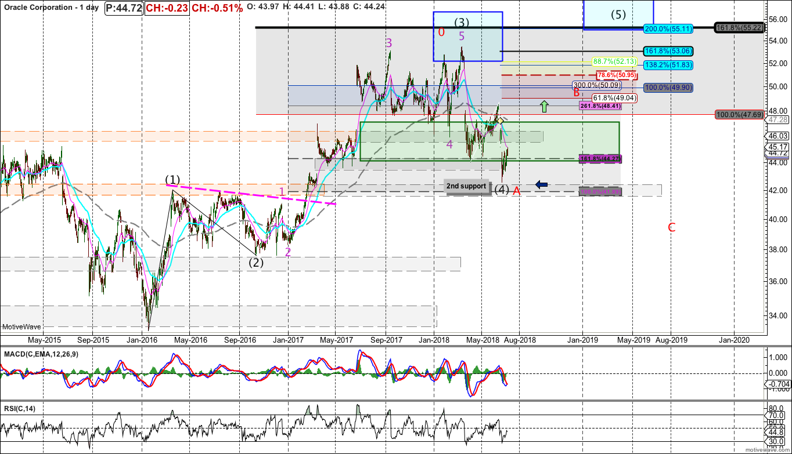Click the Aug-2018 date axis label

pos(519,339)
